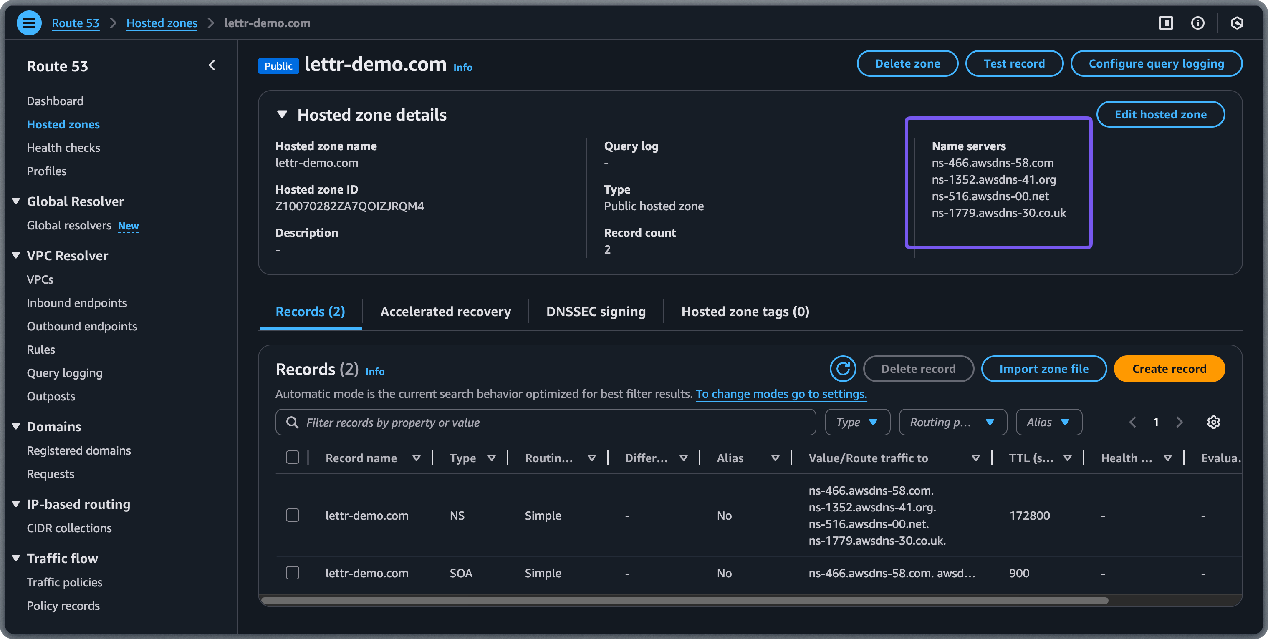Open the Type filter dropdown
The width and height of the screenshot is (1268, 639).
(857, 422)
